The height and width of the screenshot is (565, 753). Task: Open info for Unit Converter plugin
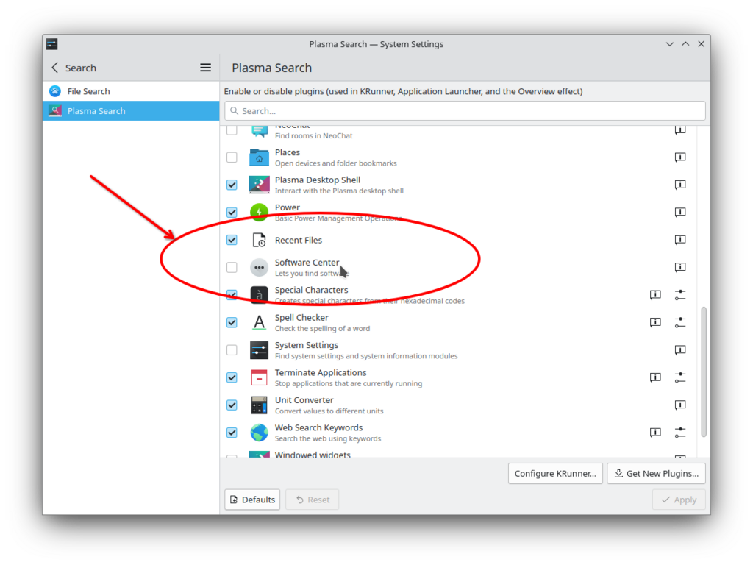tap(680, 405)
